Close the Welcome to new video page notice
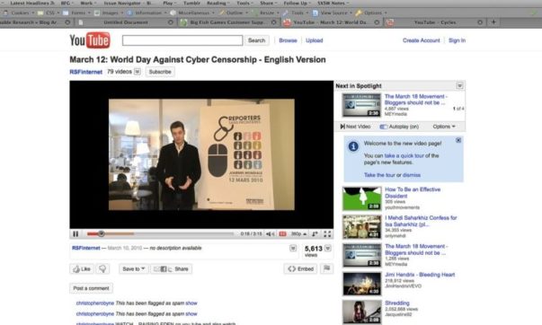Screen dimensions: 542x325 (x=458, y=140)
